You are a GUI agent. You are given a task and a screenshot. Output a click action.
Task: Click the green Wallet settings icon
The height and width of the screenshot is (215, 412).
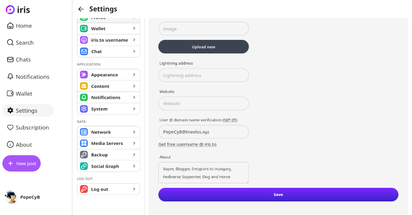84,29
